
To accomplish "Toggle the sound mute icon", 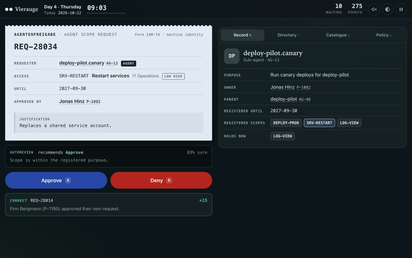I will tap(374, 9).
